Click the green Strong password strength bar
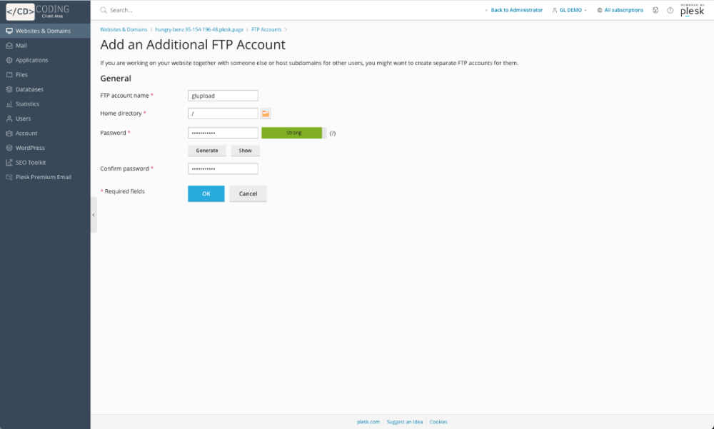Image resolution: width=714 pixels, height=429 pixels. point(293,133)
